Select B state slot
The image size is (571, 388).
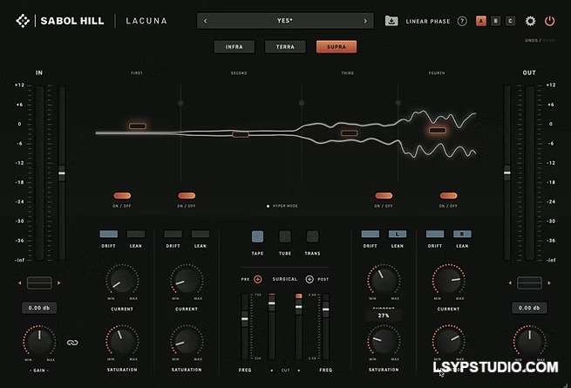pos(496,21)
